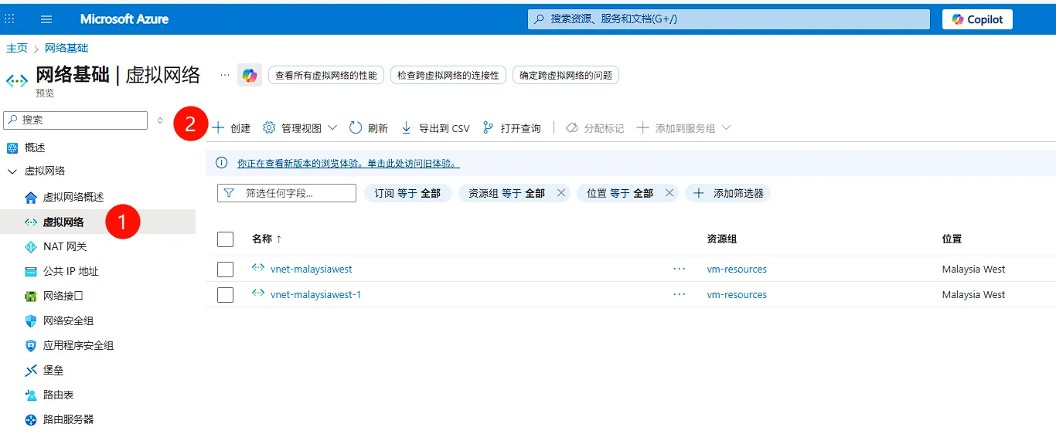
Task: Click the 筛选任何字段 filter input
Action: [287, 193]
